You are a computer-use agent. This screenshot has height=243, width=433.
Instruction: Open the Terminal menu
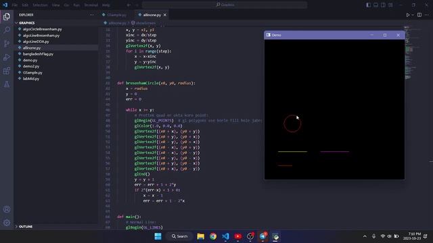pyautogui.click(x=91, y=5)
